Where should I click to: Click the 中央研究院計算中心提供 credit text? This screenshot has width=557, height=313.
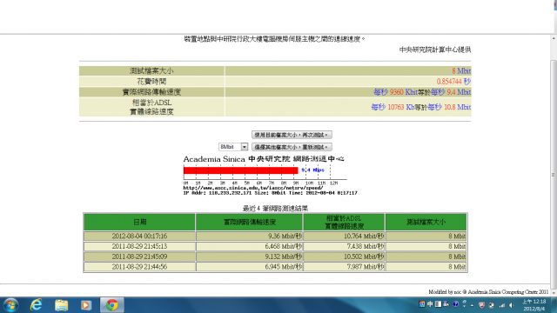[435, 50]
